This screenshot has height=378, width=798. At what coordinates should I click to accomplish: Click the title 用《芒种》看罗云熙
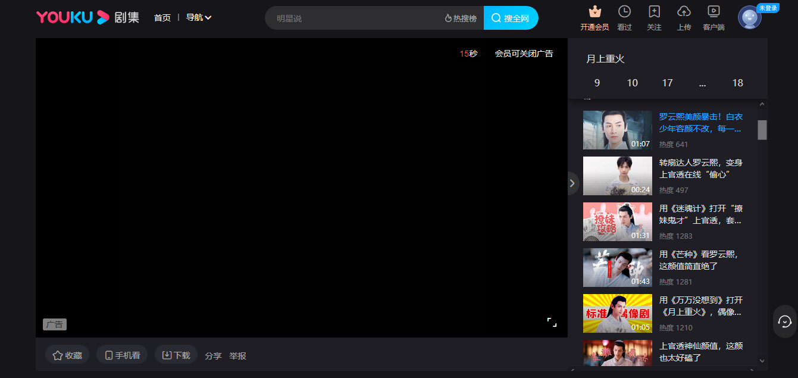pyautogui.click(x=700, y=260)
